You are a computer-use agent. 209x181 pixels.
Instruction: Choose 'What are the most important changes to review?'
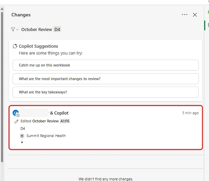click(x=106, y=79)
